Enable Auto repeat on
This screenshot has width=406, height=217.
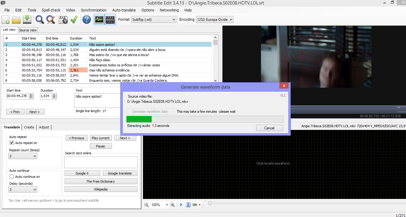click(x=11, y=143)
